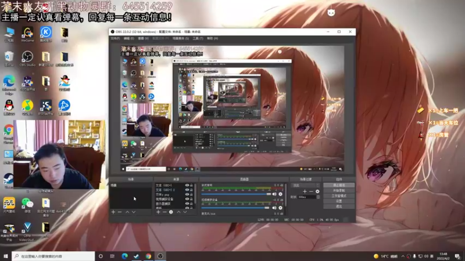Viewport: 465px width, 261px height.
Task: Move scene down in Scenes panel
Action: 134,212
